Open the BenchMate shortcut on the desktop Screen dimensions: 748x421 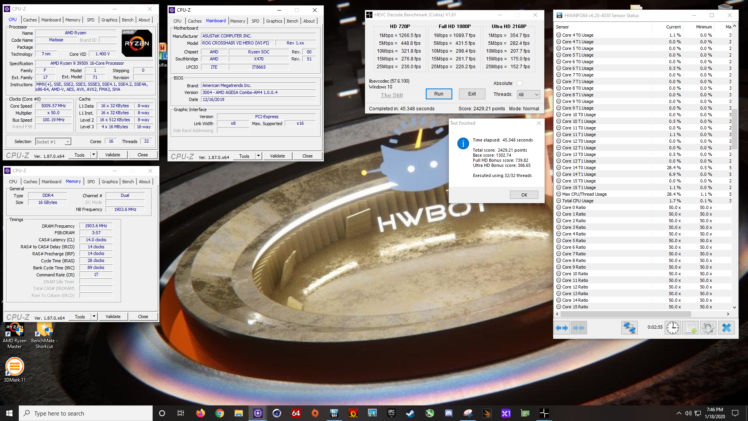click(x=44, y=336)
